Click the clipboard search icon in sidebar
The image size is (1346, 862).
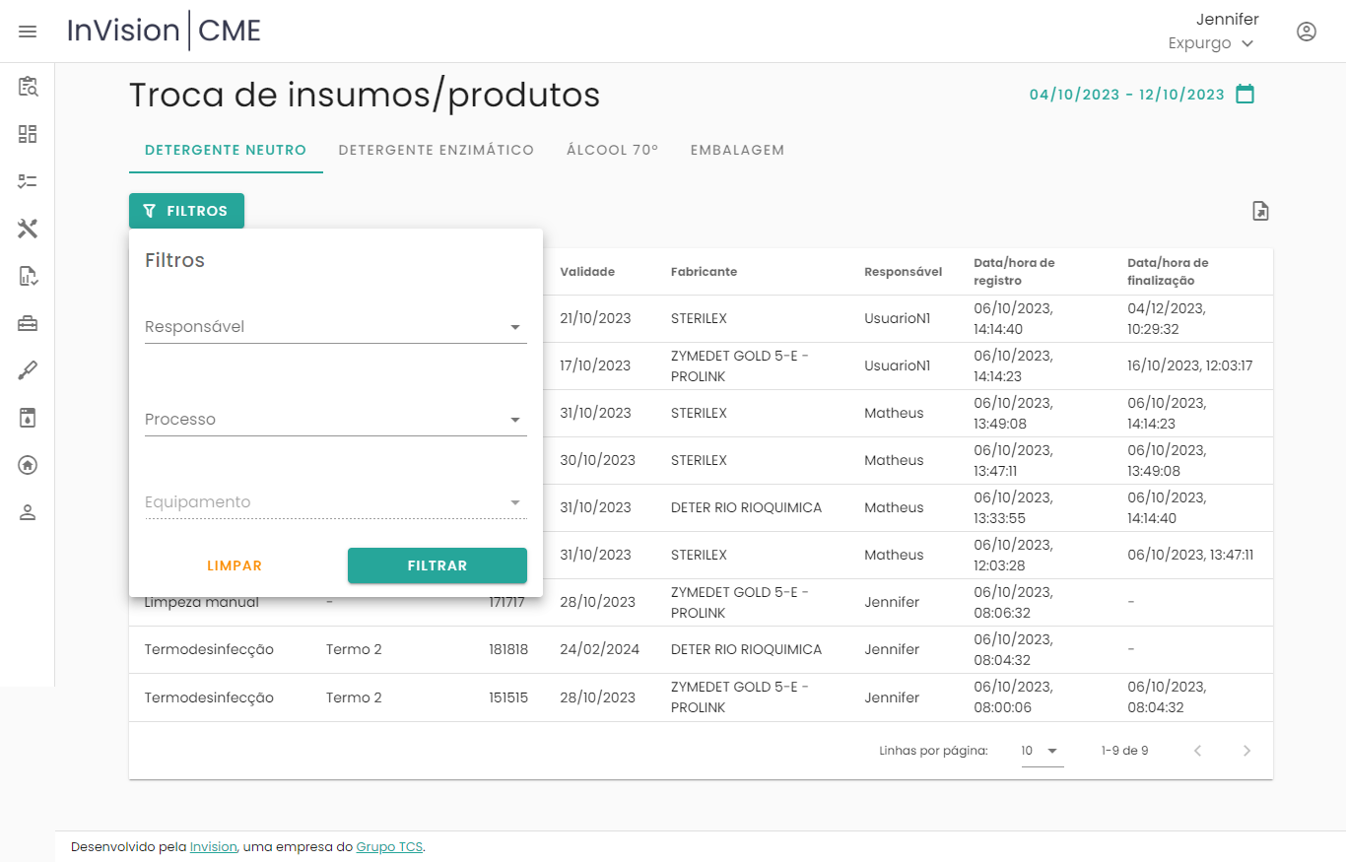28,87
